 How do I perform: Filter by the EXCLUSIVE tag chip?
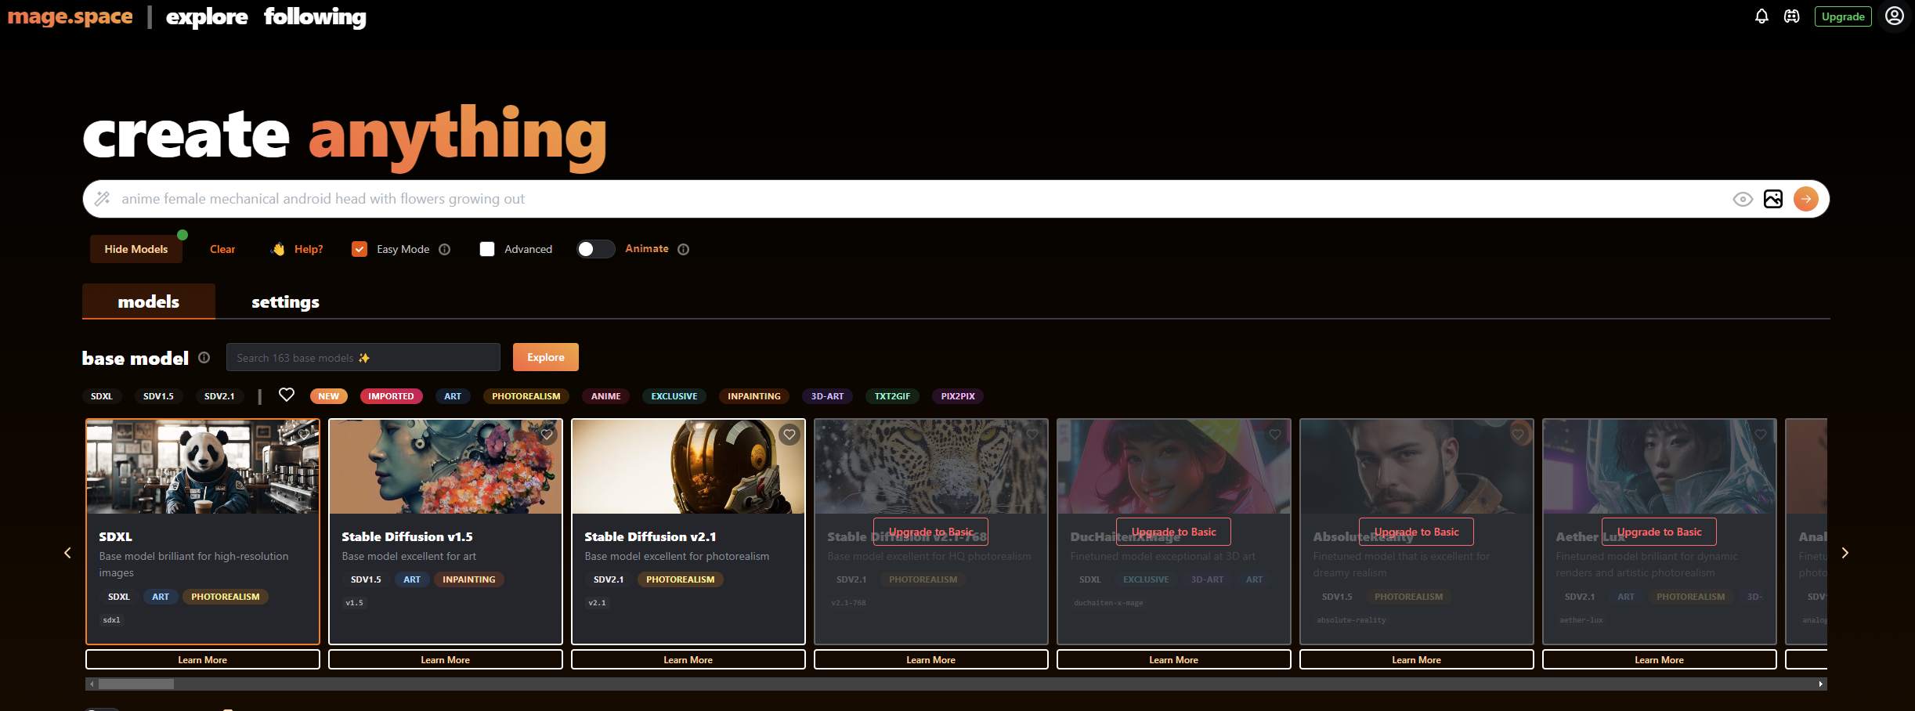tap(674, 396)
